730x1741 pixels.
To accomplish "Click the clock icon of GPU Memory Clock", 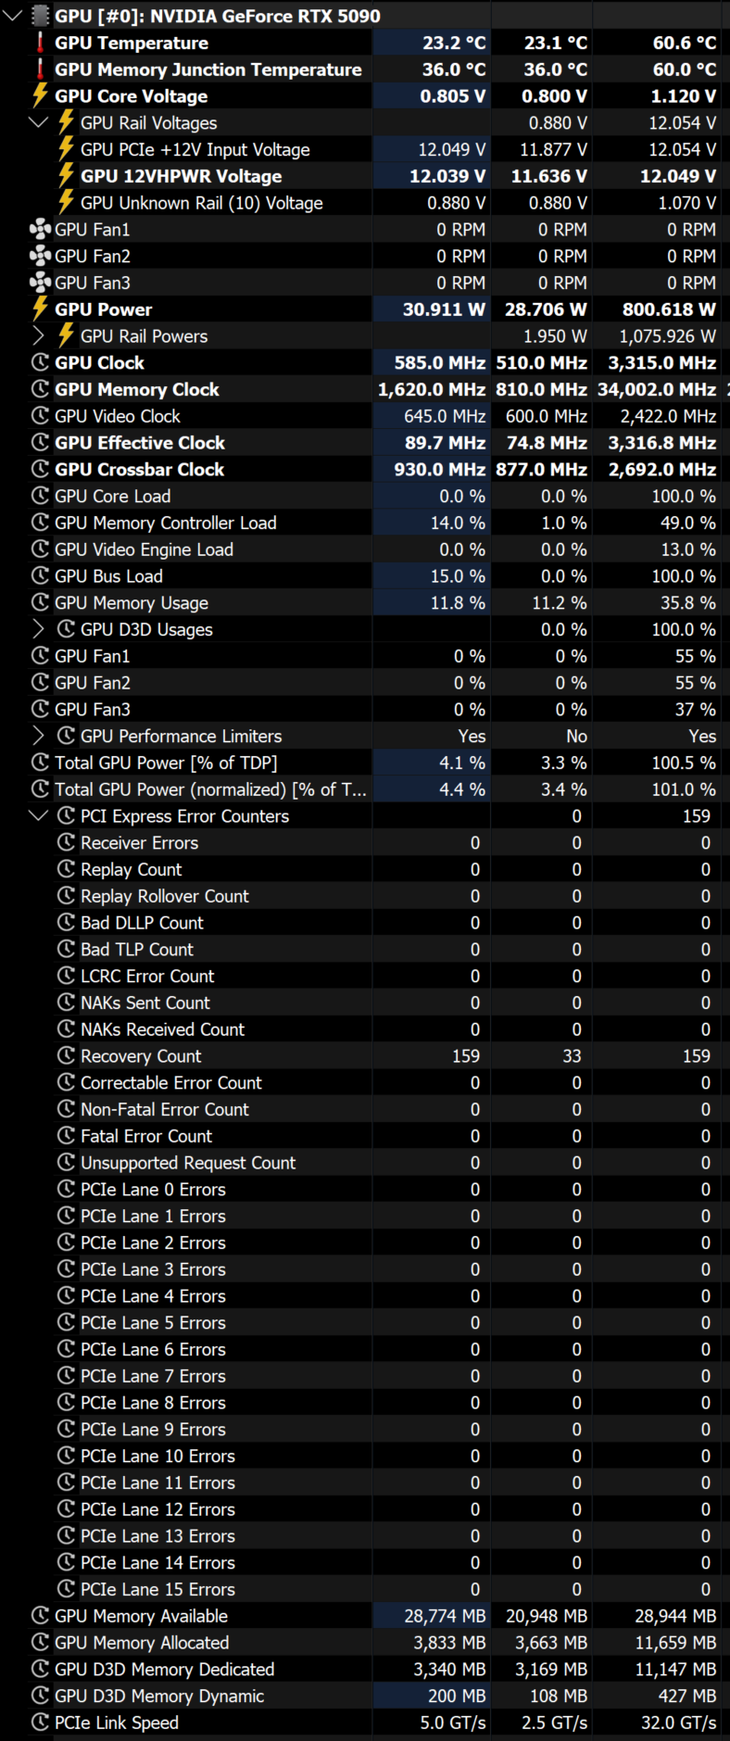I will [40, 389].
